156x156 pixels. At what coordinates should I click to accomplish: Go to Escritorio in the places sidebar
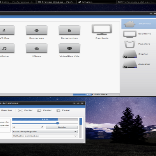click(x=138, y=34)
